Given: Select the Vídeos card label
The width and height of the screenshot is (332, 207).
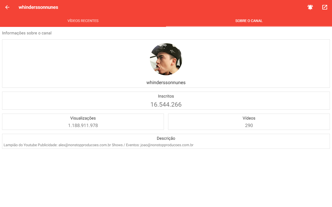Looking at the screenshot, I should [249, 118].
